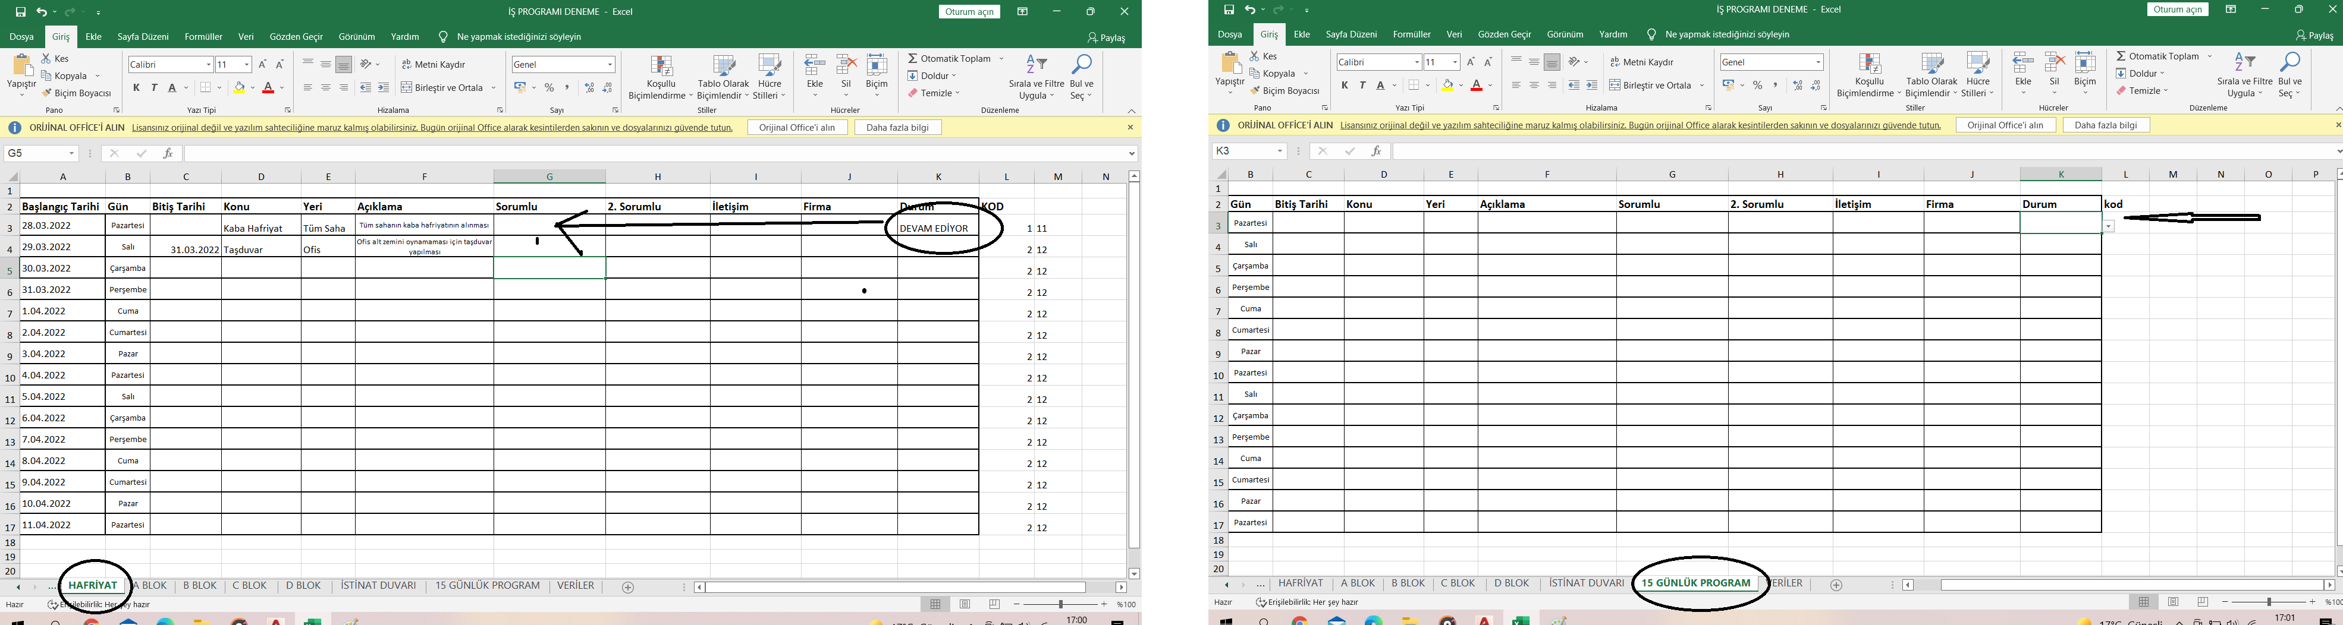Expand Doldur menu in left Excel window
Screen dimensions: 2343x625
click(x=932, y=75)
